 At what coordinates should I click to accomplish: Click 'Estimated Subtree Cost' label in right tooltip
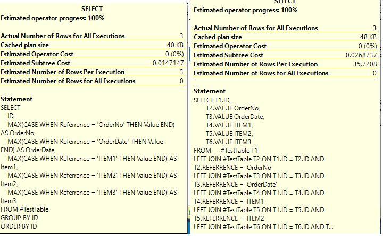[228, 55]
